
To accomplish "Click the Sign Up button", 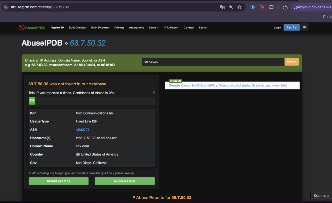I will coord(291,27).
